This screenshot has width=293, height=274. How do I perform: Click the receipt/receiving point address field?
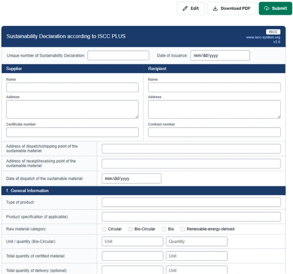click(191, 163)
